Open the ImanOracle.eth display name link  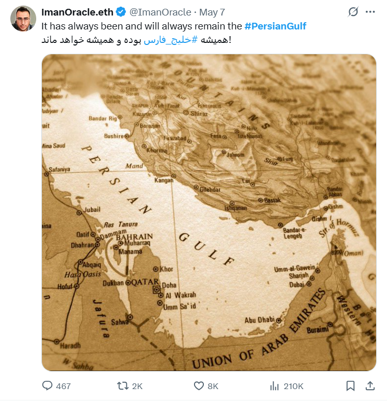point(77,12)
